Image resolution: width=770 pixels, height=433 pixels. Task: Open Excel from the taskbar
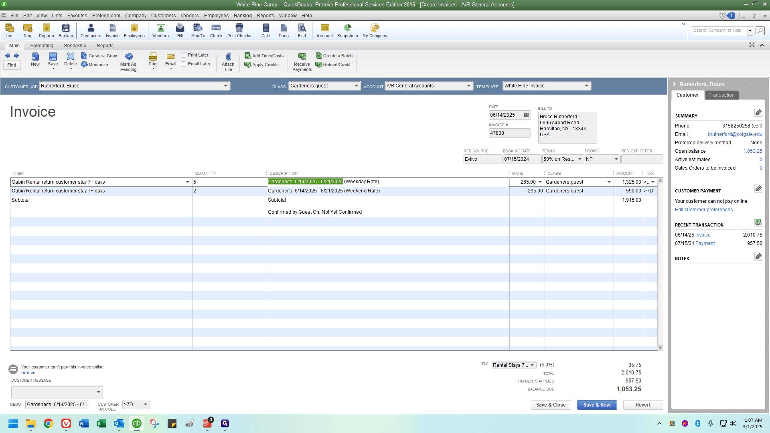point(101,423)
